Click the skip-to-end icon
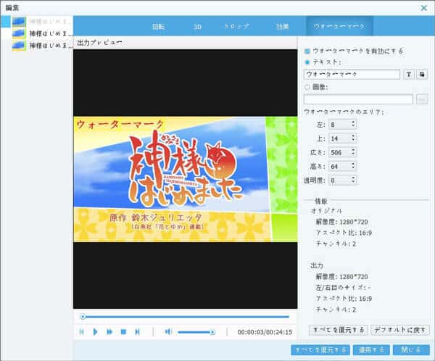This screenshot has width=435, height=361. click(x=137, y=331)
